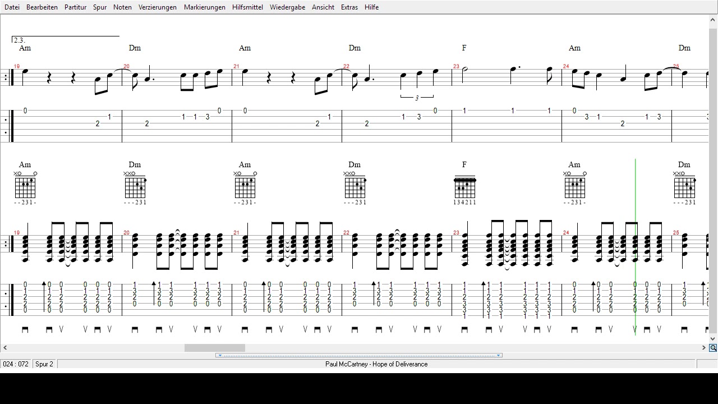The width and height of the screenshot is (718, 404).
Task: Open the Spur menu
Action: (x=100, y=7)
